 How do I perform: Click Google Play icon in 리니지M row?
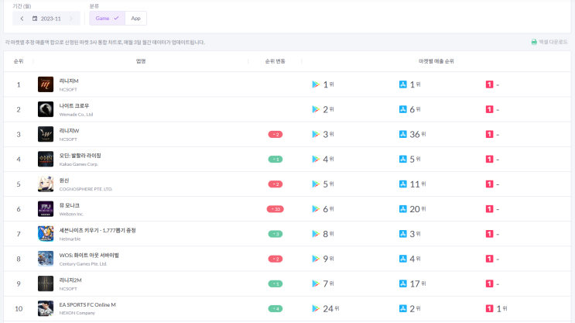coord(316,84)
